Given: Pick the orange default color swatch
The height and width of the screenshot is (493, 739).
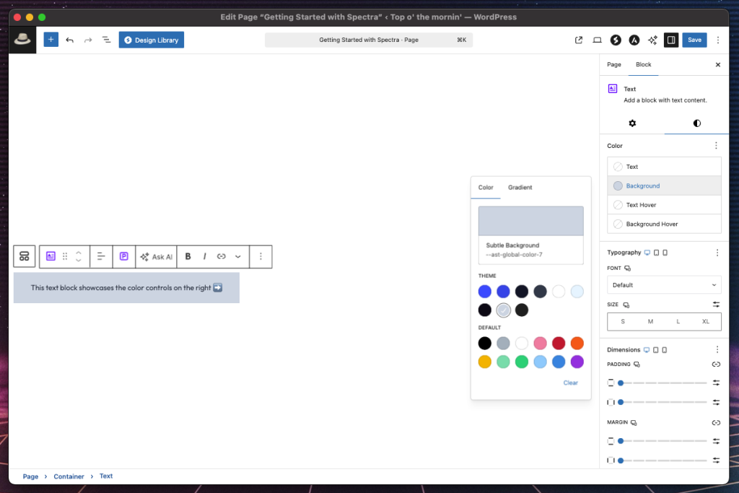Looking at the screenshot, I should click(577, 344).
